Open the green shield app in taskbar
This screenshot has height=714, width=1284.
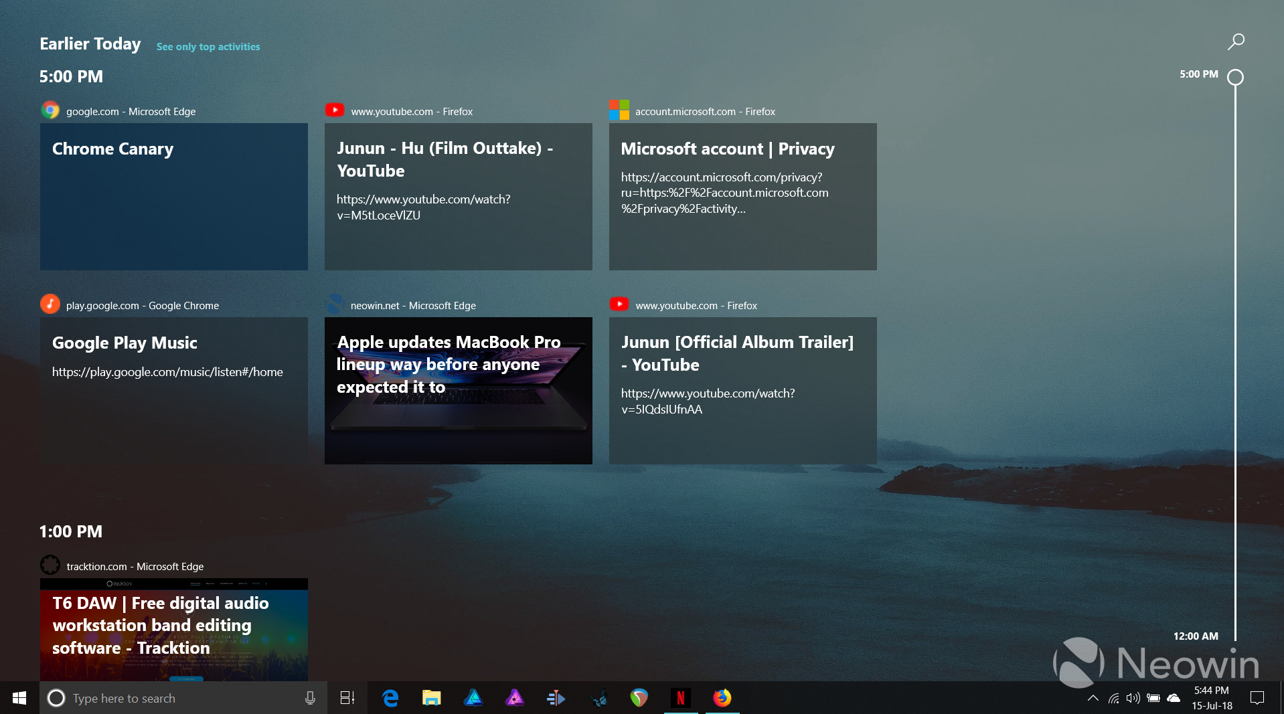pyautogui.click(x=639, y=698)
